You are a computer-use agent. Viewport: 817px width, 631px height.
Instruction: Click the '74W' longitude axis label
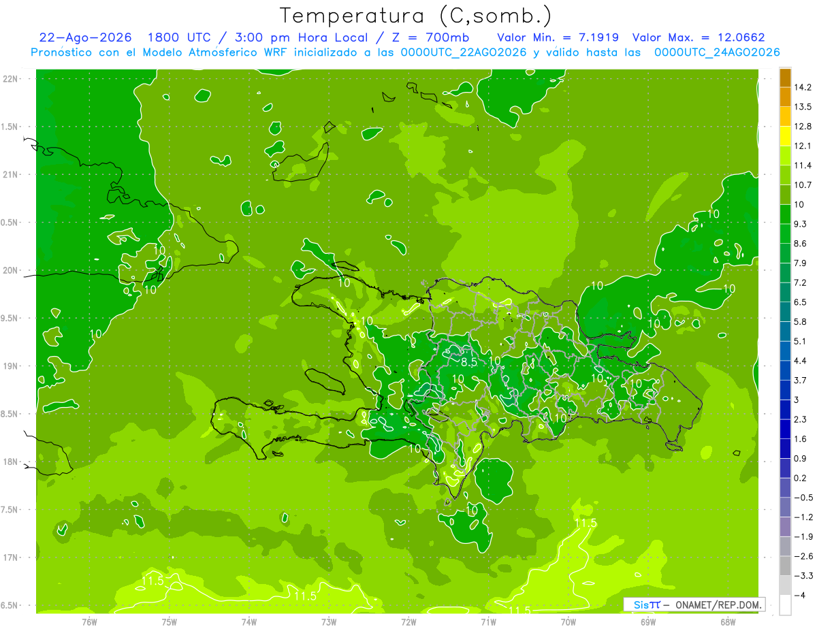249,621
